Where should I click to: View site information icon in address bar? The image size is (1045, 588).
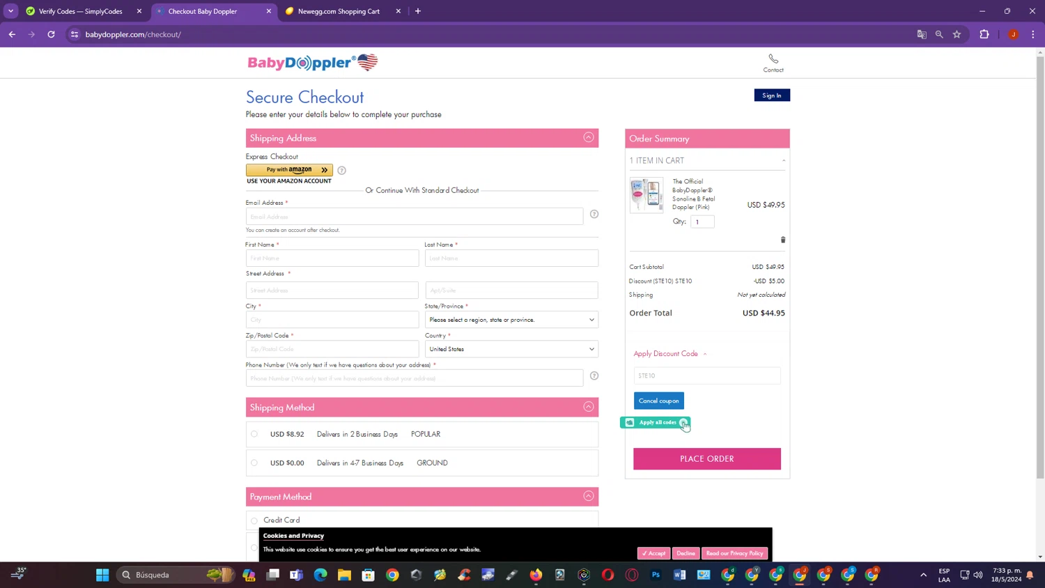[75, 34]
